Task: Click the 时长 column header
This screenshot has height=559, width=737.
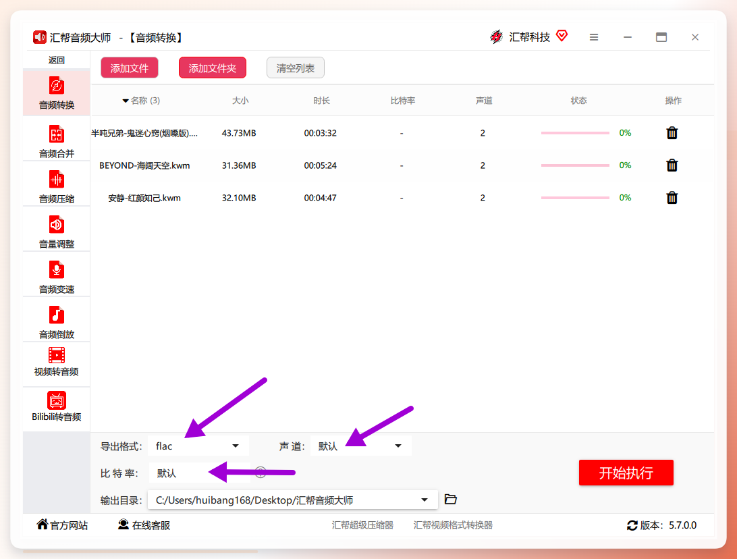Action: [x=321, y=101]
